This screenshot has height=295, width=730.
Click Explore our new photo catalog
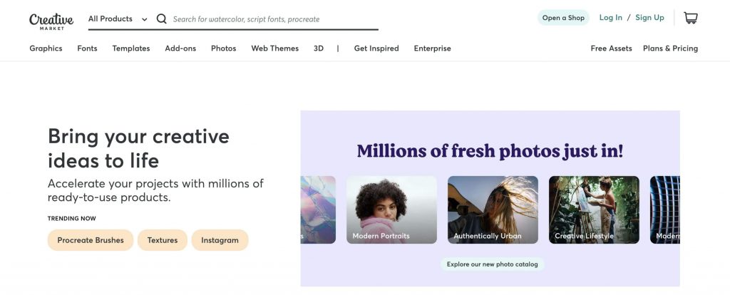[492, 264]
